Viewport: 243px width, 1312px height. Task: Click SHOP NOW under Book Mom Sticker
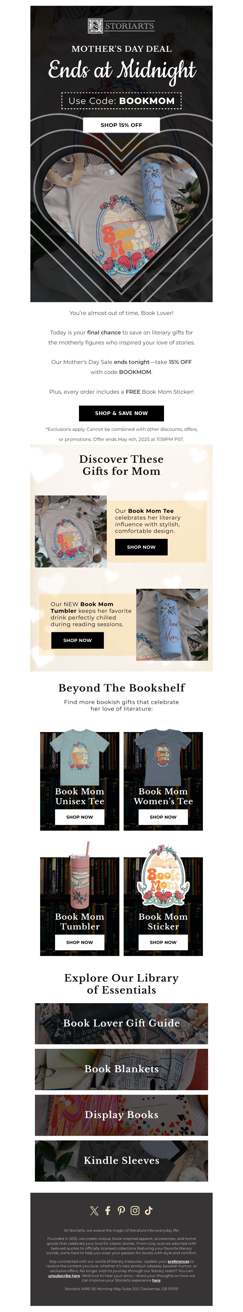[163, 942]
